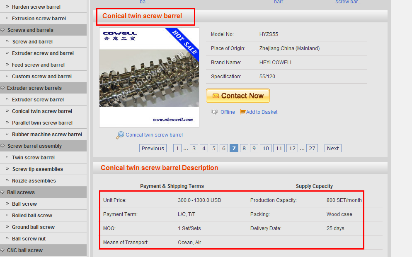Click arrow icon beside Screws and barrels
The image size is (412, 257).
(x=2, y=30)
